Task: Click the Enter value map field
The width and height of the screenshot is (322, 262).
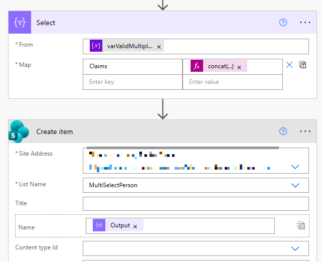Action: 232,82
